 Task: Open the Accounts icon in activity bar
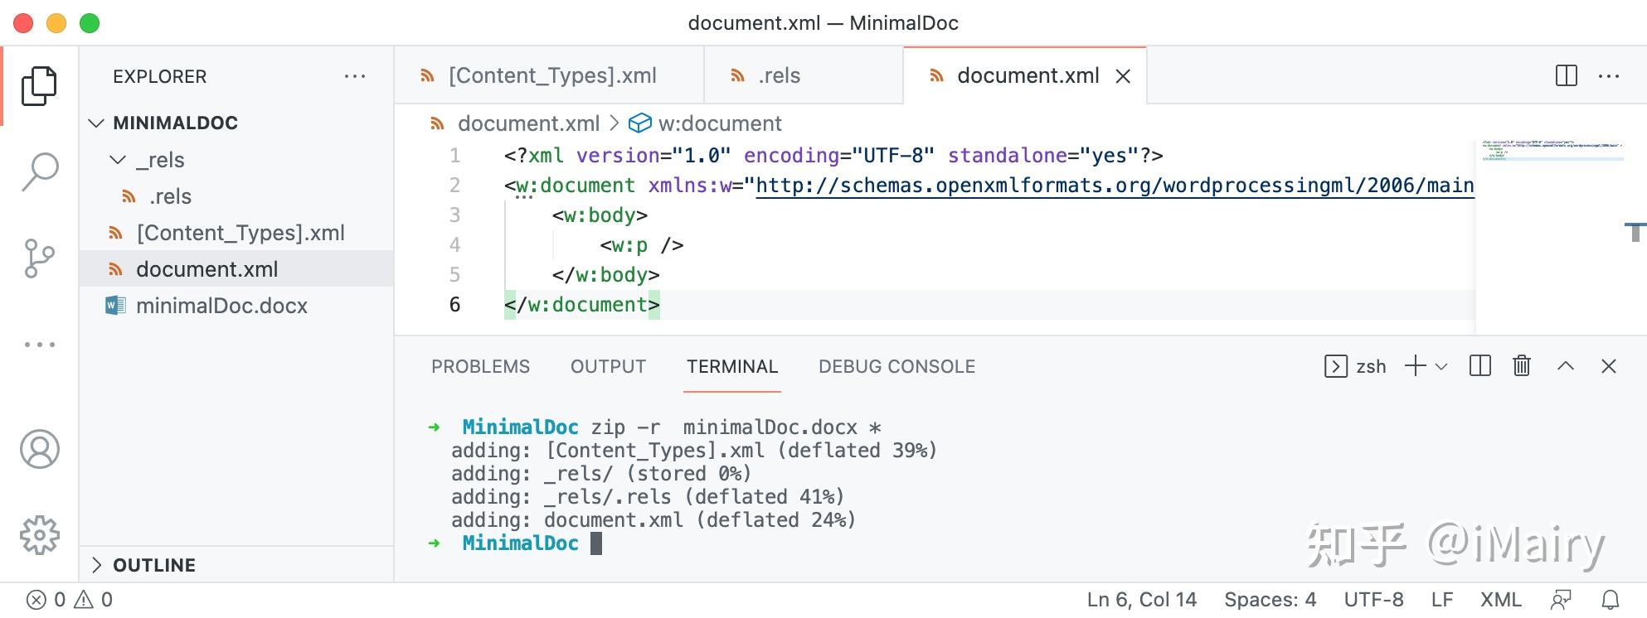pos(39,449)
